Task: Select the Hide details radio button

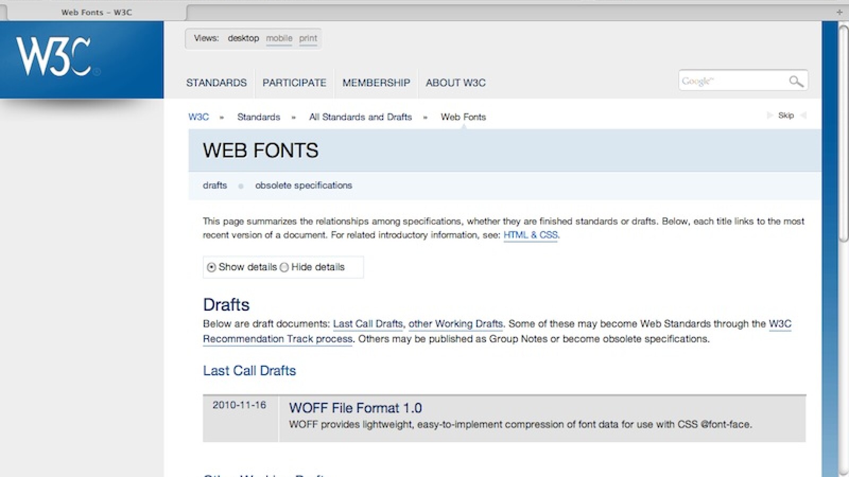Action: click(284, 267)
